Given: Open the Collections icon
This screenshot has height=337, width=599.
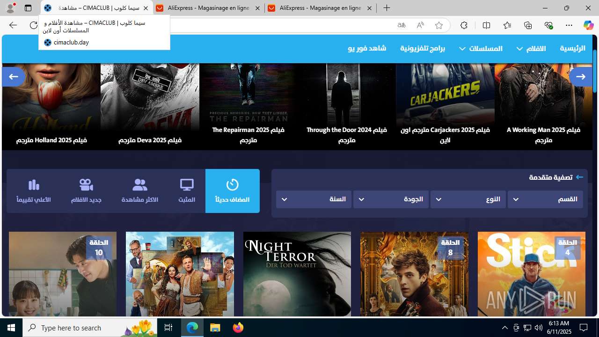Looking at the screenshot, I should point(528,25).
